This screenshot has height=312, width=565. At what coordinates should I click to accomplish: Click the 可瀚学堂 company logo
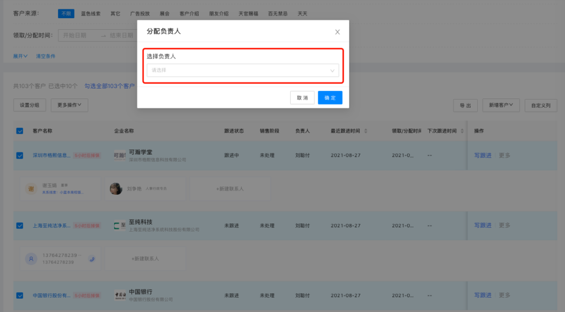(x=120, y=156)
